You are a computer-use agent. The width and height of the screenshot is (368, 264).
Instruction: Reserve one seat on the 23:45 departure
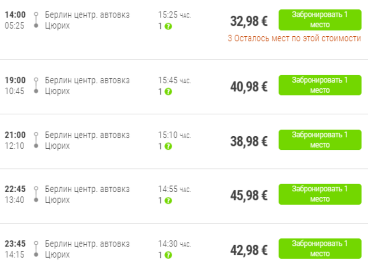coord(320,249)
